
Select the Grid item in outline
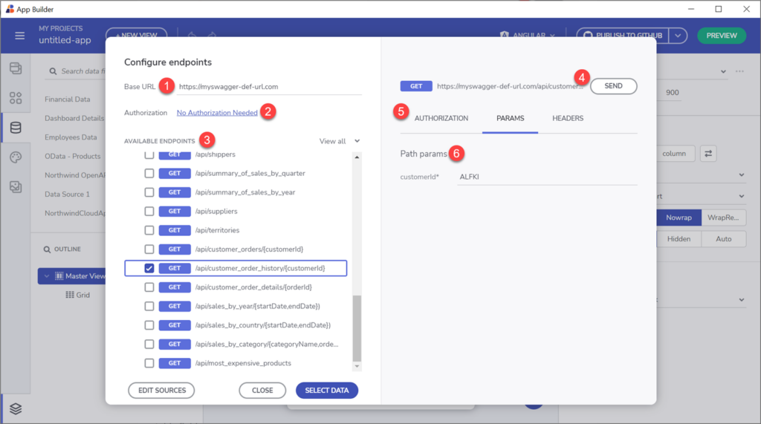pyautogui.click(x=77, y=295)
